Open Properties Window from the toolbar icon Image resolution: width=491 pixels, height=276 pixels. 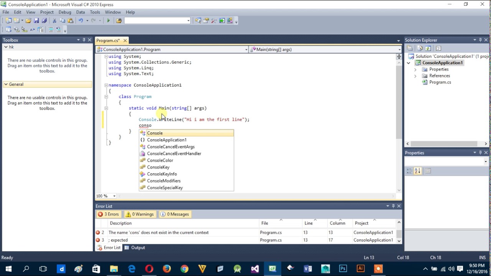click(x=206, y=21)
